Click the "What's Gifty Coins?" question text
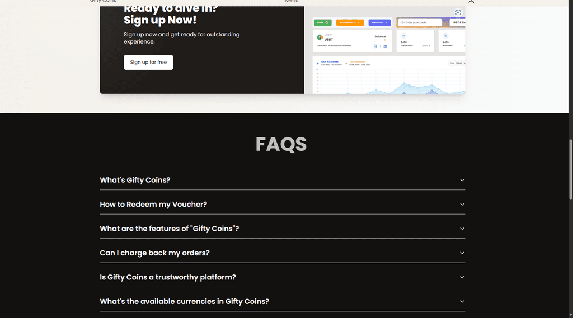The width and height of the screenshot is (573, 318). (x=135, y=180)
